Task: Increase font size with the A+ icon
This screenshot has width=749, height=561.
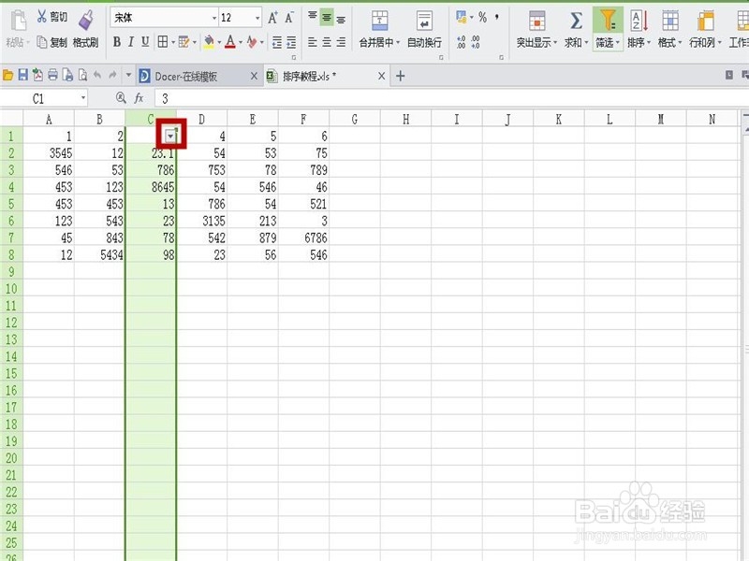Action: [272, 18]
